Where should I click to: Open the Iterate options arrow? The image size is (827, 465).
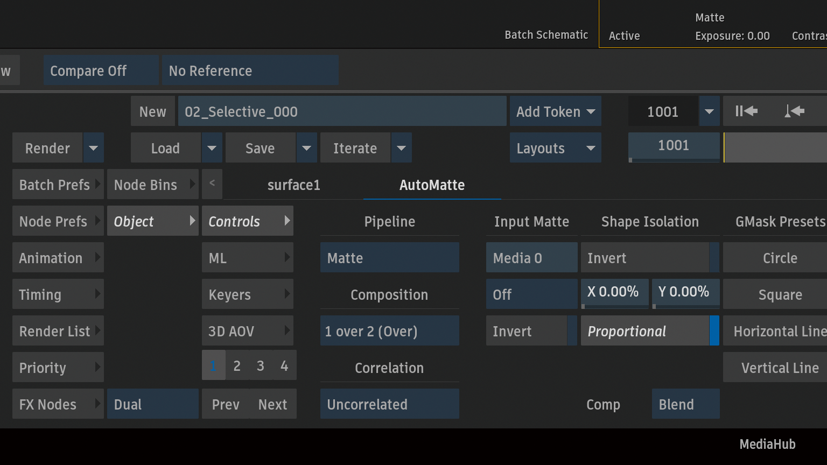click(x=401, y=148)
